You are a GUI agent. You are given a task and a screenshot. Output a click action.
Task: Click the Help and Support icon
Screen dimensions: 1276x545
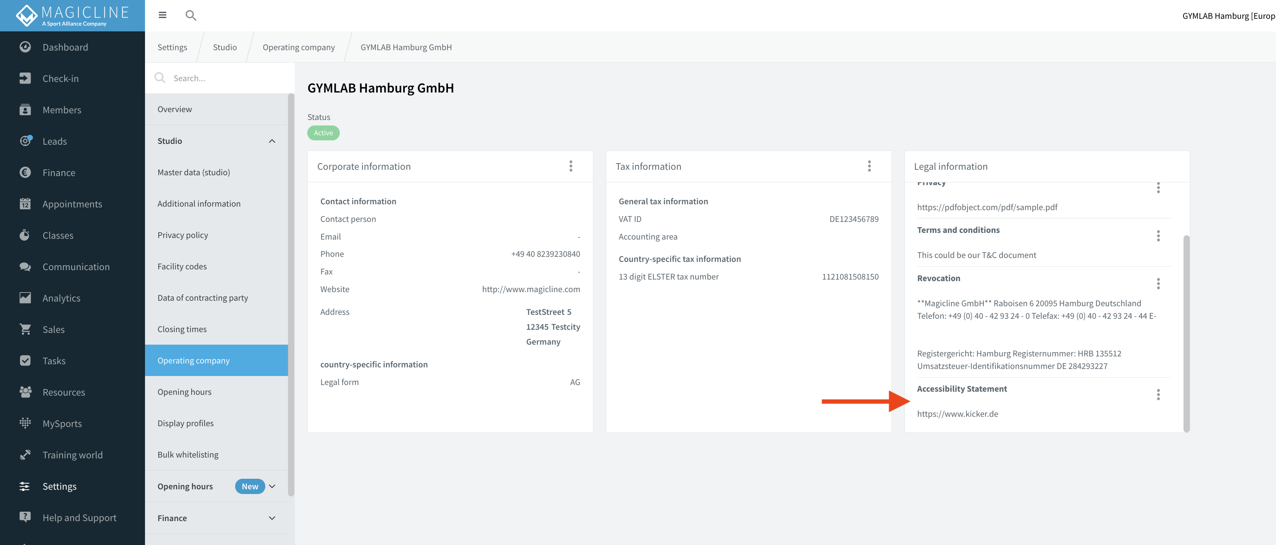[x=25, y=518]
